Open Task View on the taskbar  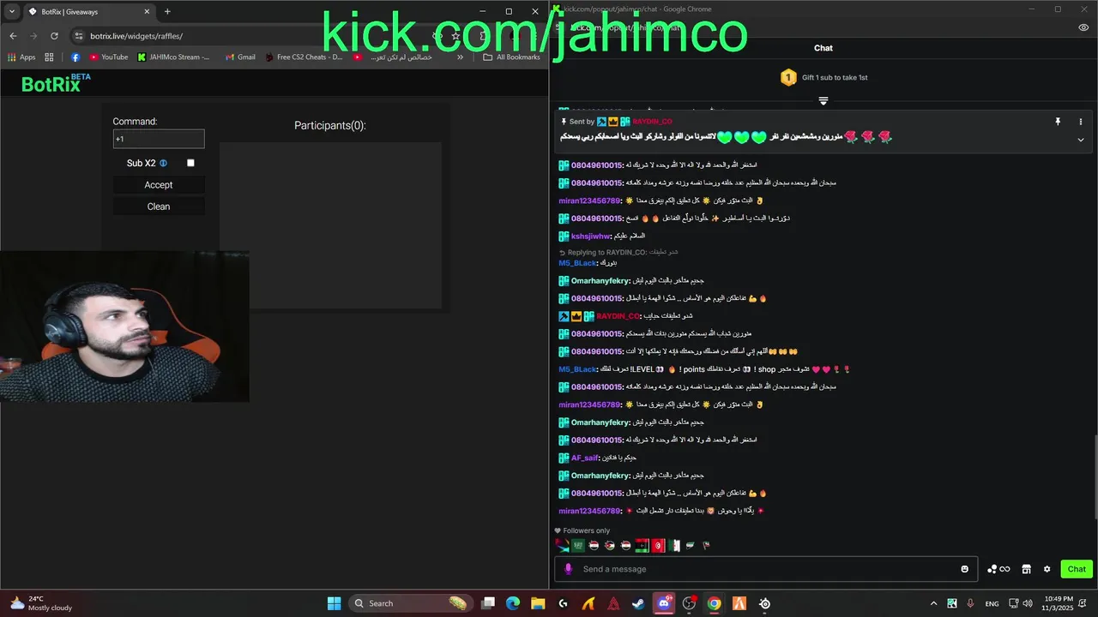pyautogui.click(x=488, y=603)
